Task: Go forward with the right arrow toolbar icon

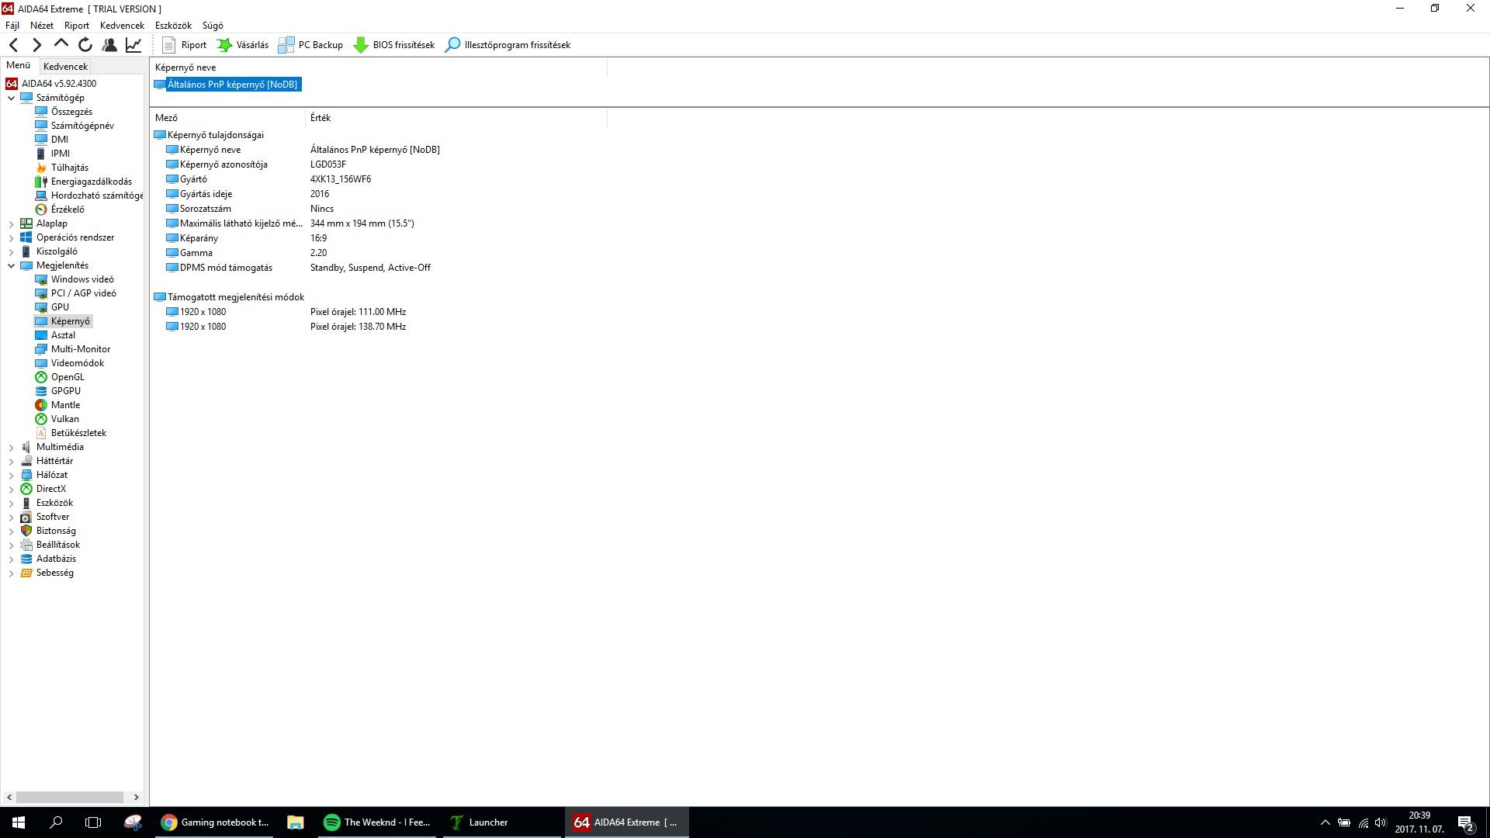Action: 36,45
